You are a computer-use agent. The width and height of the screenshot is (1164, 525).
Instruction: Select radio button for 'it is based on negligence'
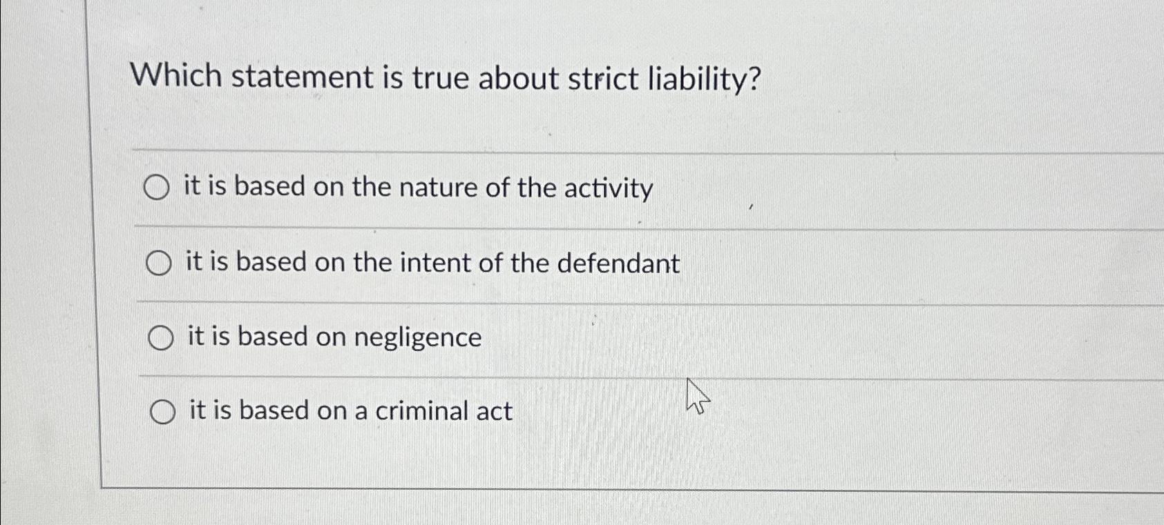click(x=162, y=337)
